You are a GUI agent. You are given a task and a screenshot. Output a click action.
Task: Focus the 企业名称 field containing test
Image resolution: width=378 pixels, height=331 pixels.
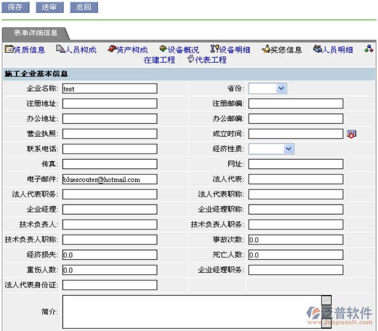[x=109, y=88]
